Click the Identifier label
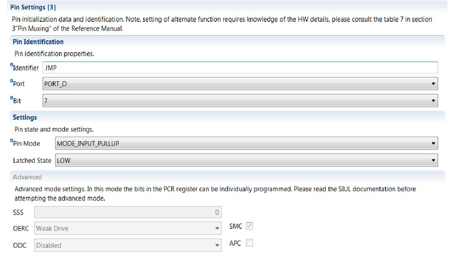The height and width of the screenshot is (256, 455). click(26, 68)
